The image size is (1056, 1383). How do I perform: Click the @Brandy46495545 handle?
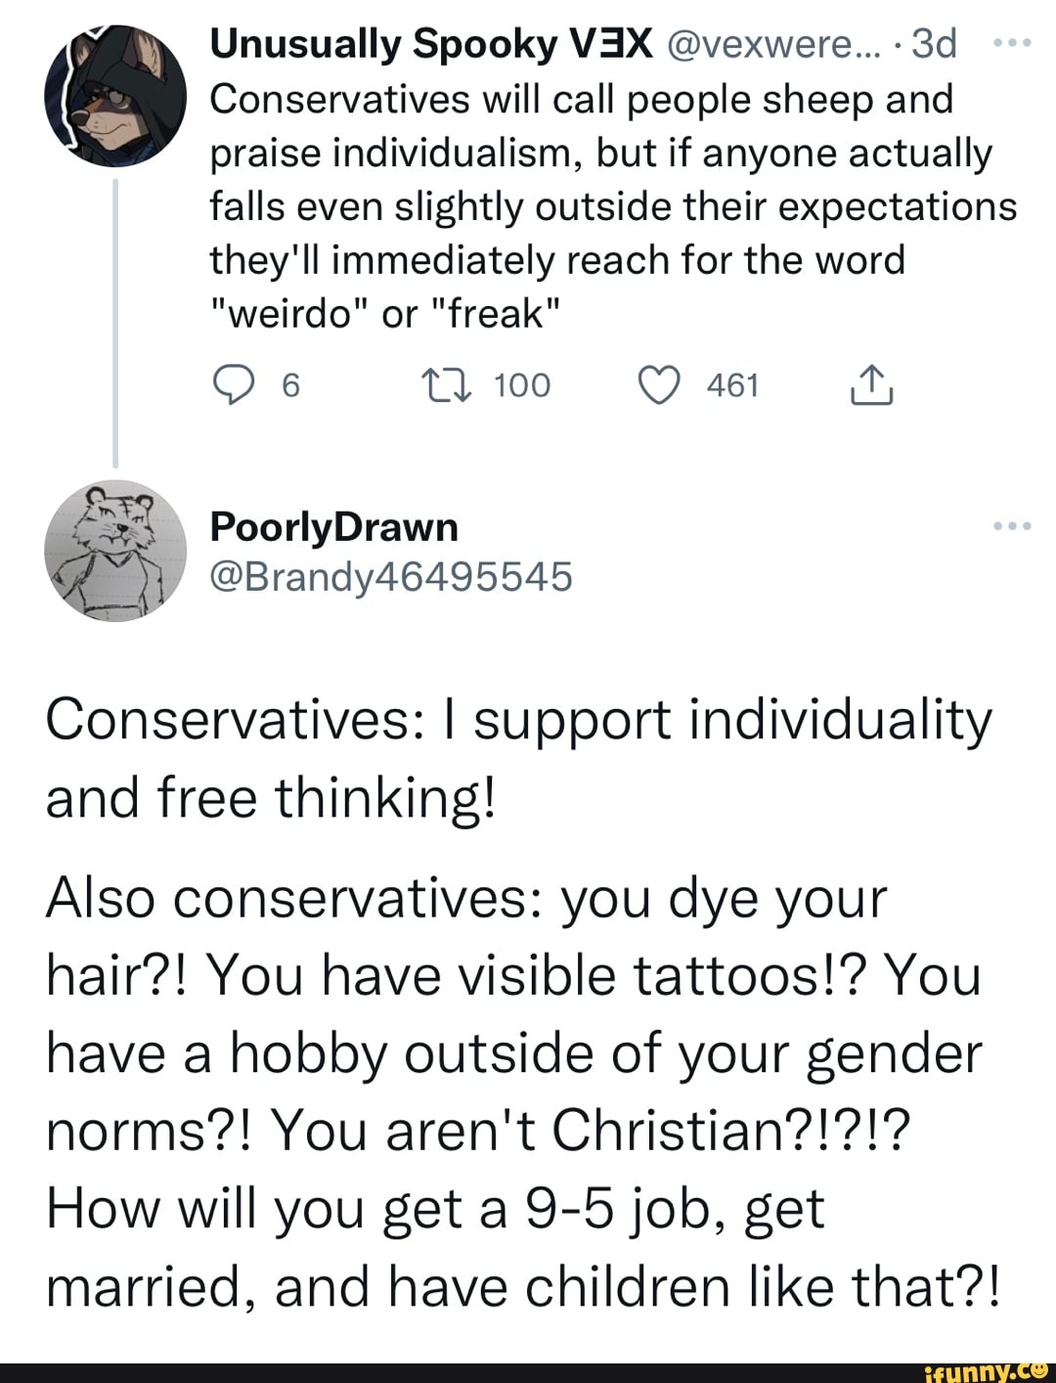tap(390, 577)
